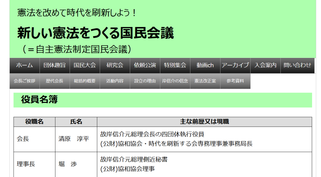This screenshot has width=321, height=177.
Task: Click site title 新しい憲法をつくる国民会議
Action: (95, 33)
